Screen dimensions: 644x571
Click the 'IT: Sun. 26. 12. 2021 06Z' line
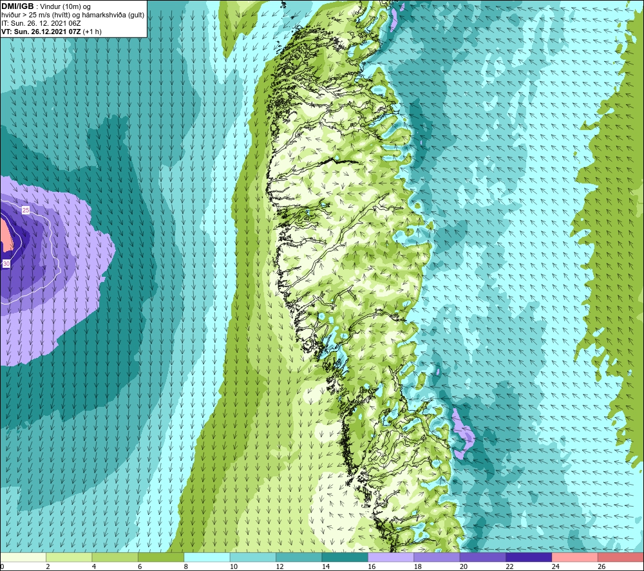41,23
